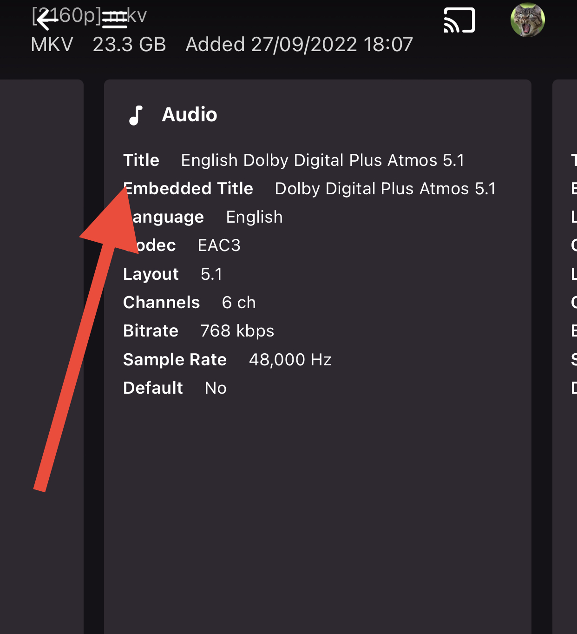Tap the Added 27/09/2022 18:07 date
The image size is (577, 634).
tap(299, 45)
